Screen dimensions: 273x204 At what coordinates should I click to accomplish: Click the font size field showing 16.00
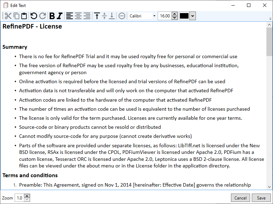coord(165,16)
